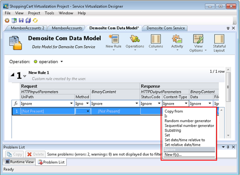The height and width of the screenshot is (175, 240).
Task: Switch to the MemberAccounts 2 tab
Action: (27, 28)
